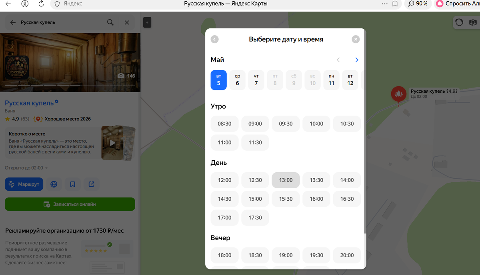Open the 146 photos gallery counter
Screen dimensions: 480x275
pyautogui.click(x=126, y=76)
